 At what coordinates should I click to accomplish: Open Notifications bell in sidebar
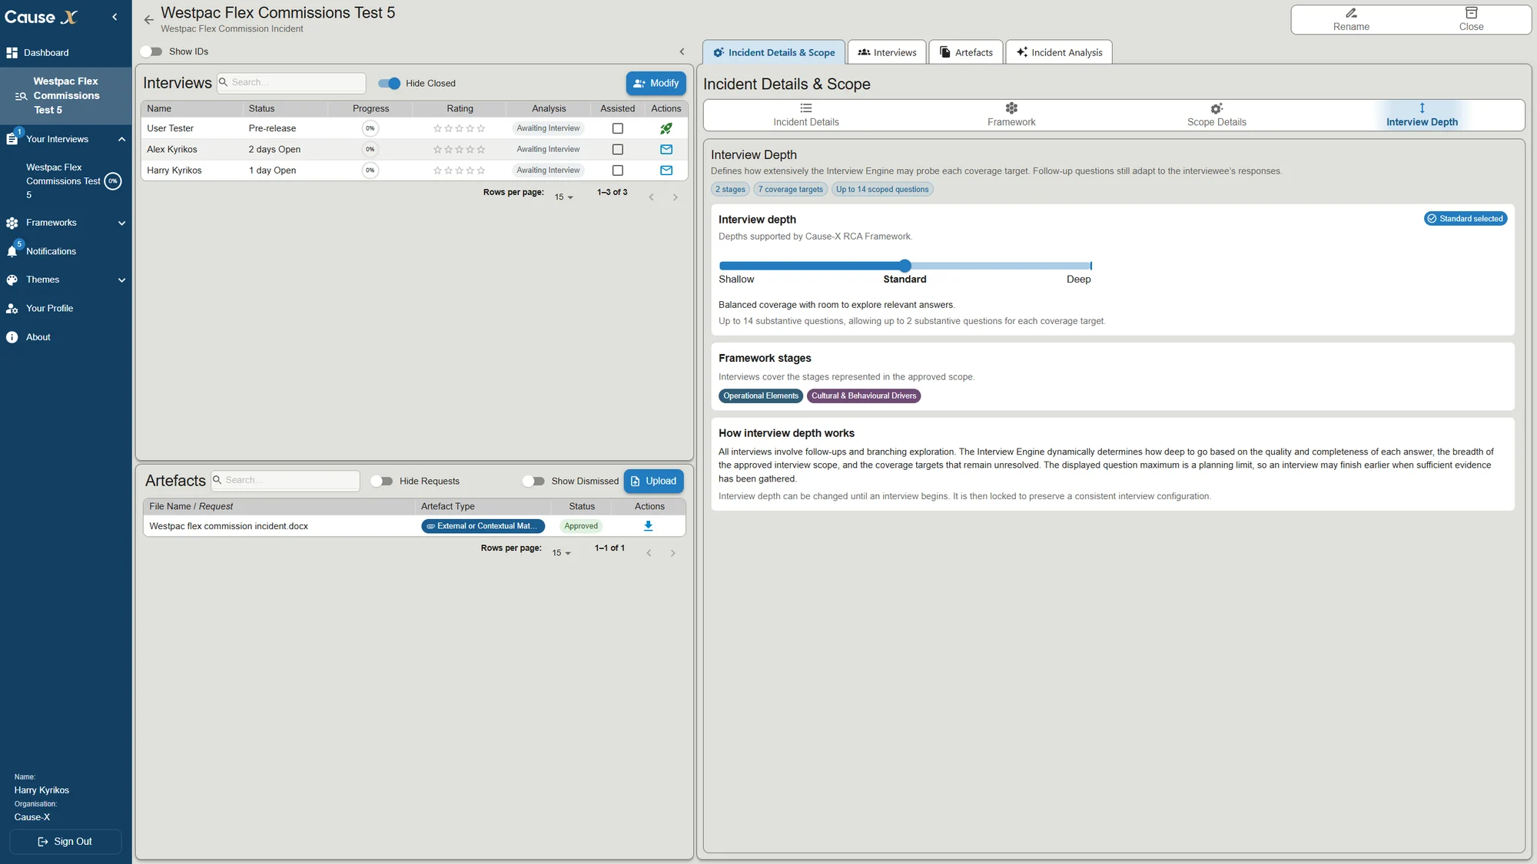coord(12,251)
